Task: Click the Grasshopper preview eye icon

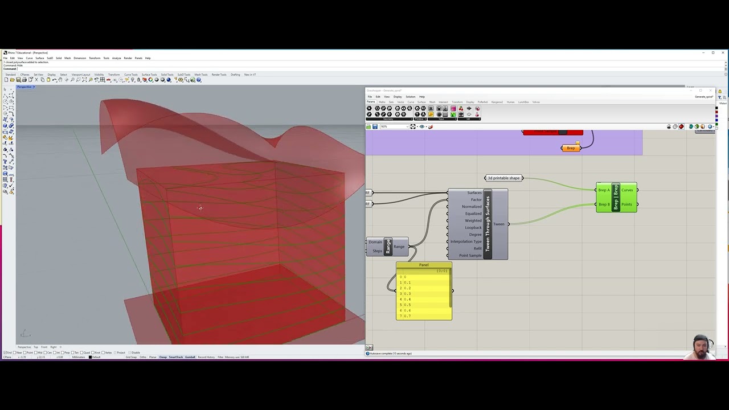Action: pyautogui.click(x=422, y=126)
